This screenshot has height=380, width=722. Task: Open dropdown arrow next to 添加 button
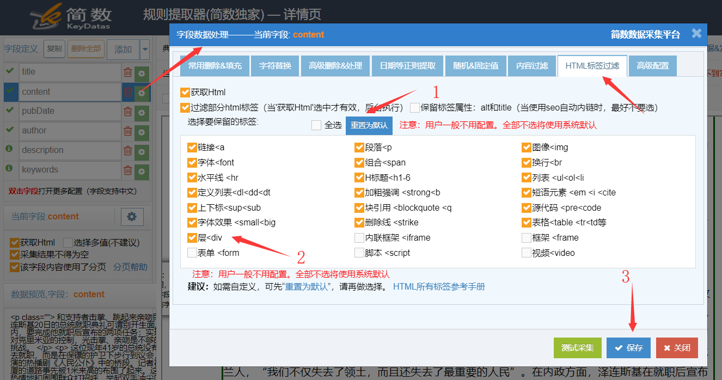[145, 50]
